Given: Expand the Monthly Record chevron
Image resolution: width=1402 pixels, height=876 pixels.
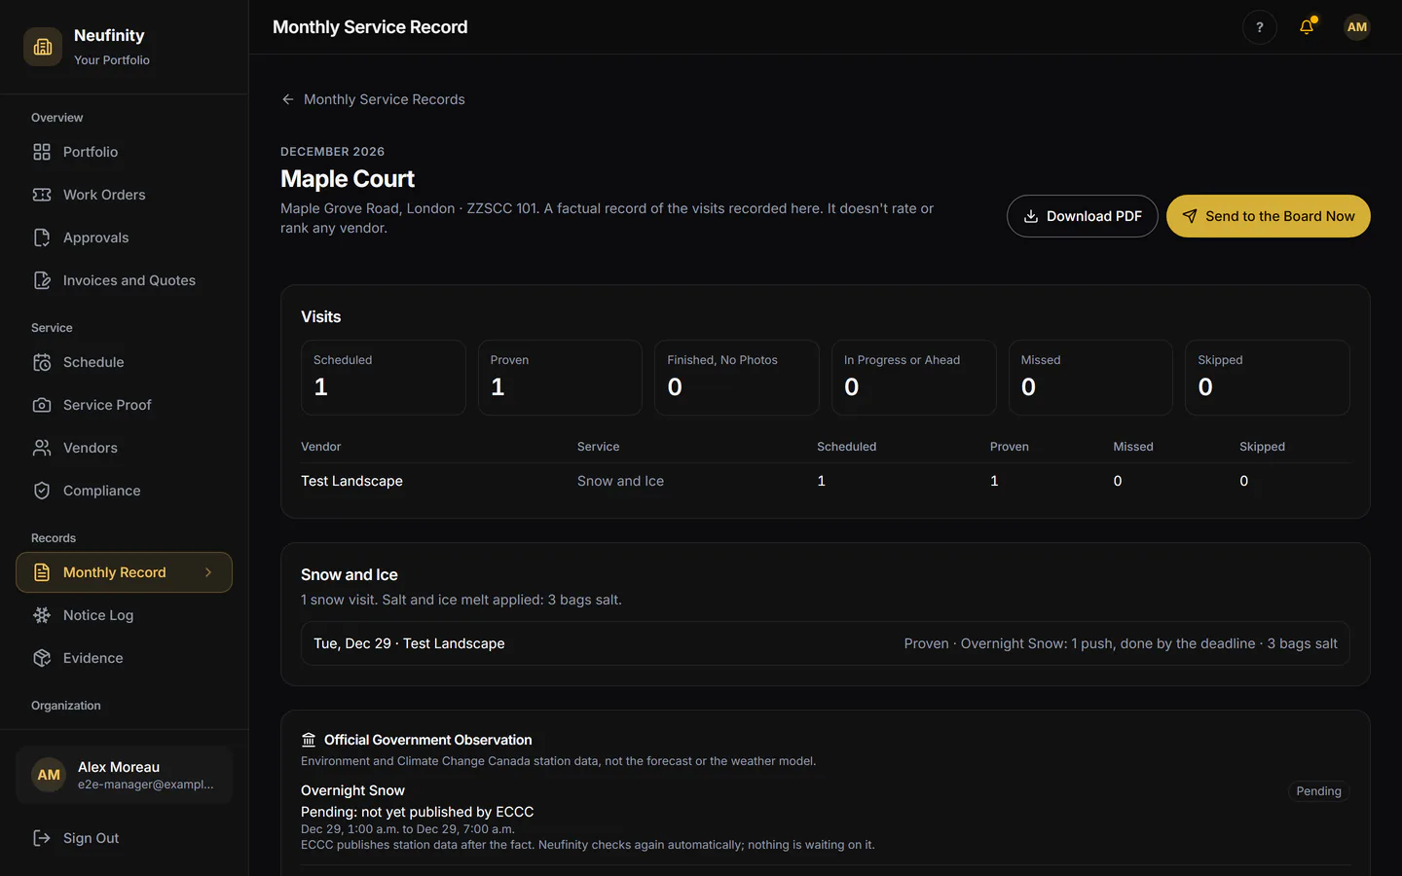Looking at the screenshot, I should click(208, 572).
